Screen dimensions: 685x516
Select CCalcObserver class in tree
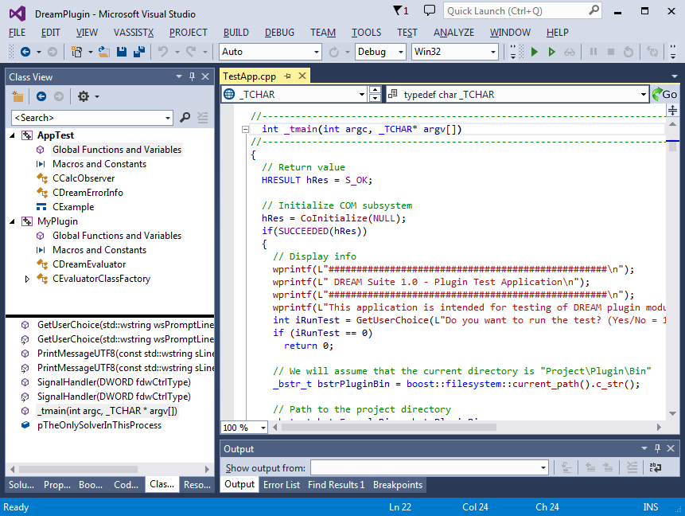pyautogui.click(x=84, y=178)
